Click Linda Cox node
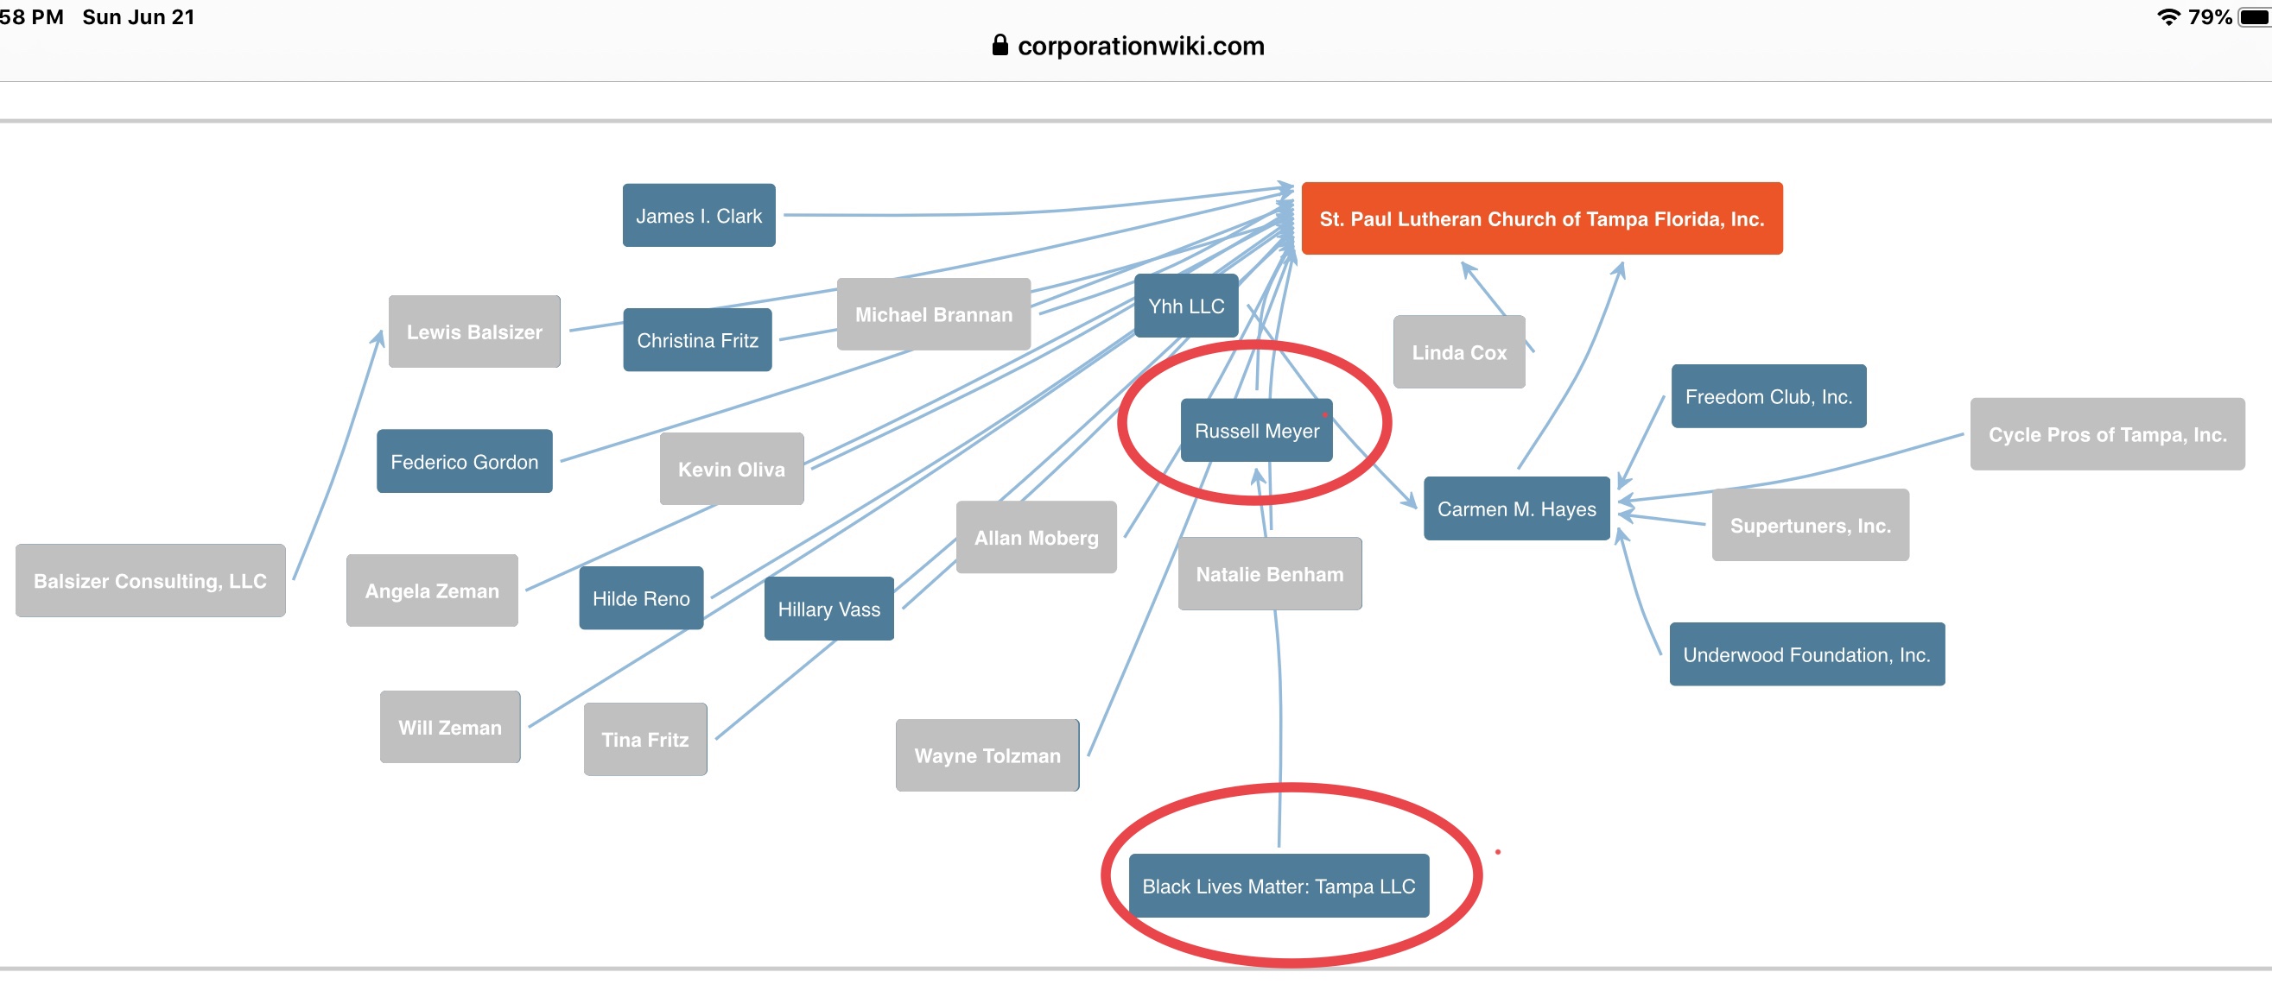Screen dimensions: 2272x991 (1459, 352)
